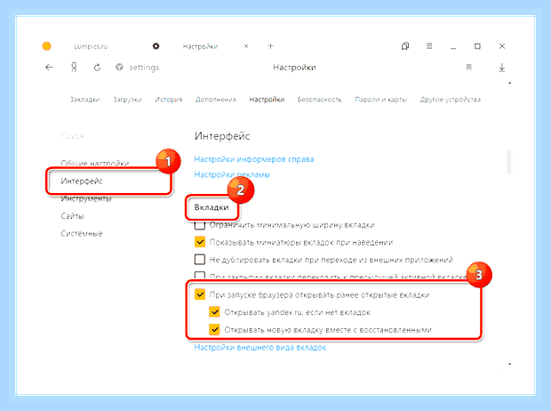551x411 pixels.
Task: Open a new tab with plus
Action: pos(270,45)
